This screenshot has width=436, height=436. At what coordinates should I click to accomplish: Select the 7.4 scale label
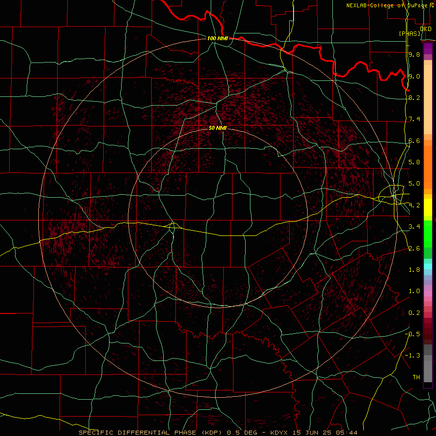(414, 119)
